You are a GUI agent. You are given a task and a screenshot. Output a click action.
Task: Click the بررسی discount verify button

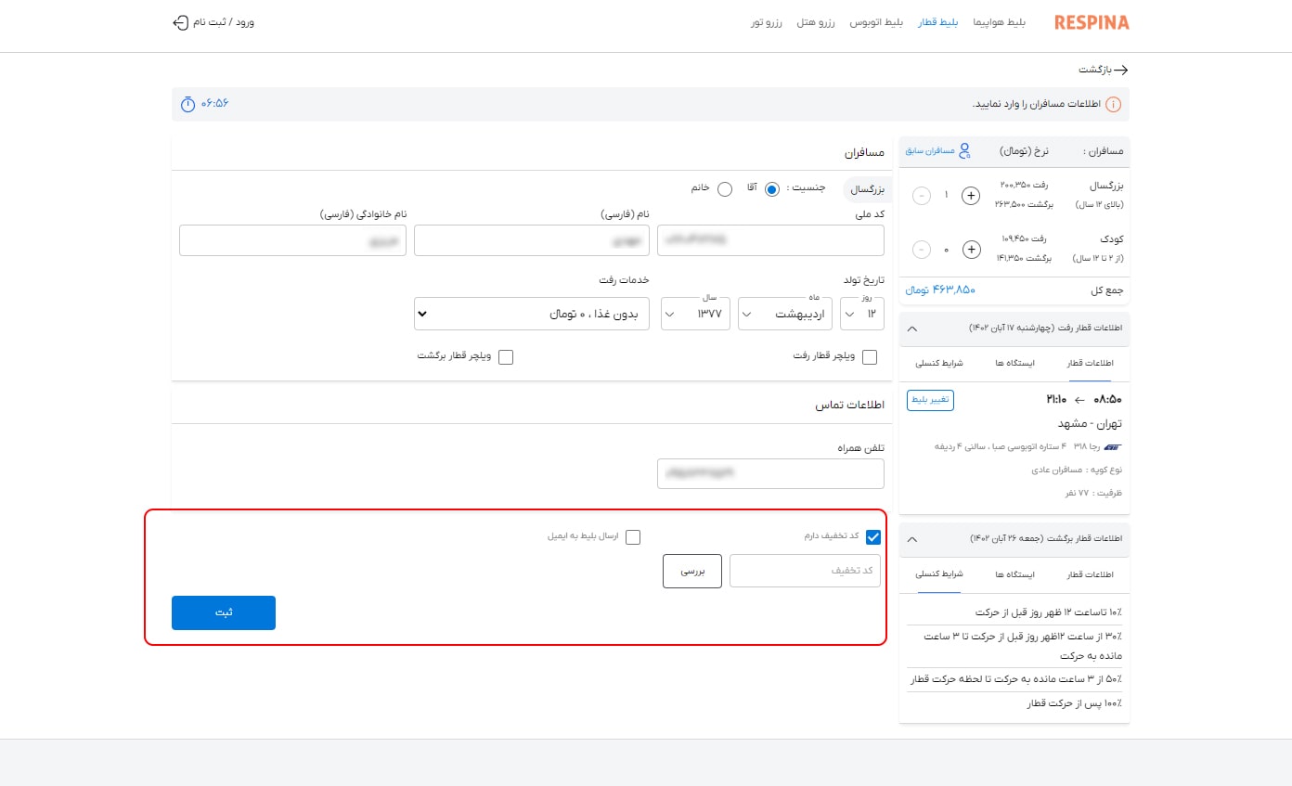(691, 571)
